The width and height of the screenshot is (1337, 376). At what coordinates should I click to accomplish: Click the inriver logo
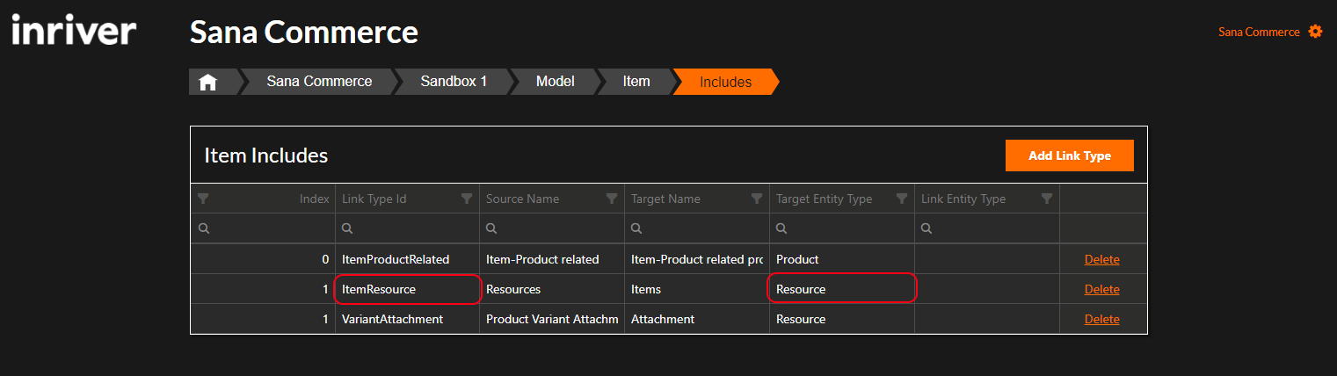(74, 32)
